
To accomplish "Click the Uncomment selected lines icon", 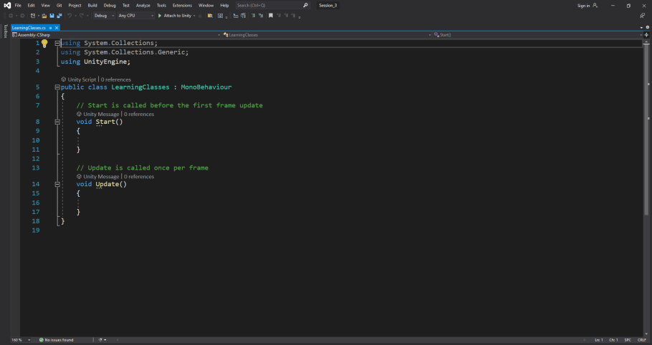I will (261, 15).
